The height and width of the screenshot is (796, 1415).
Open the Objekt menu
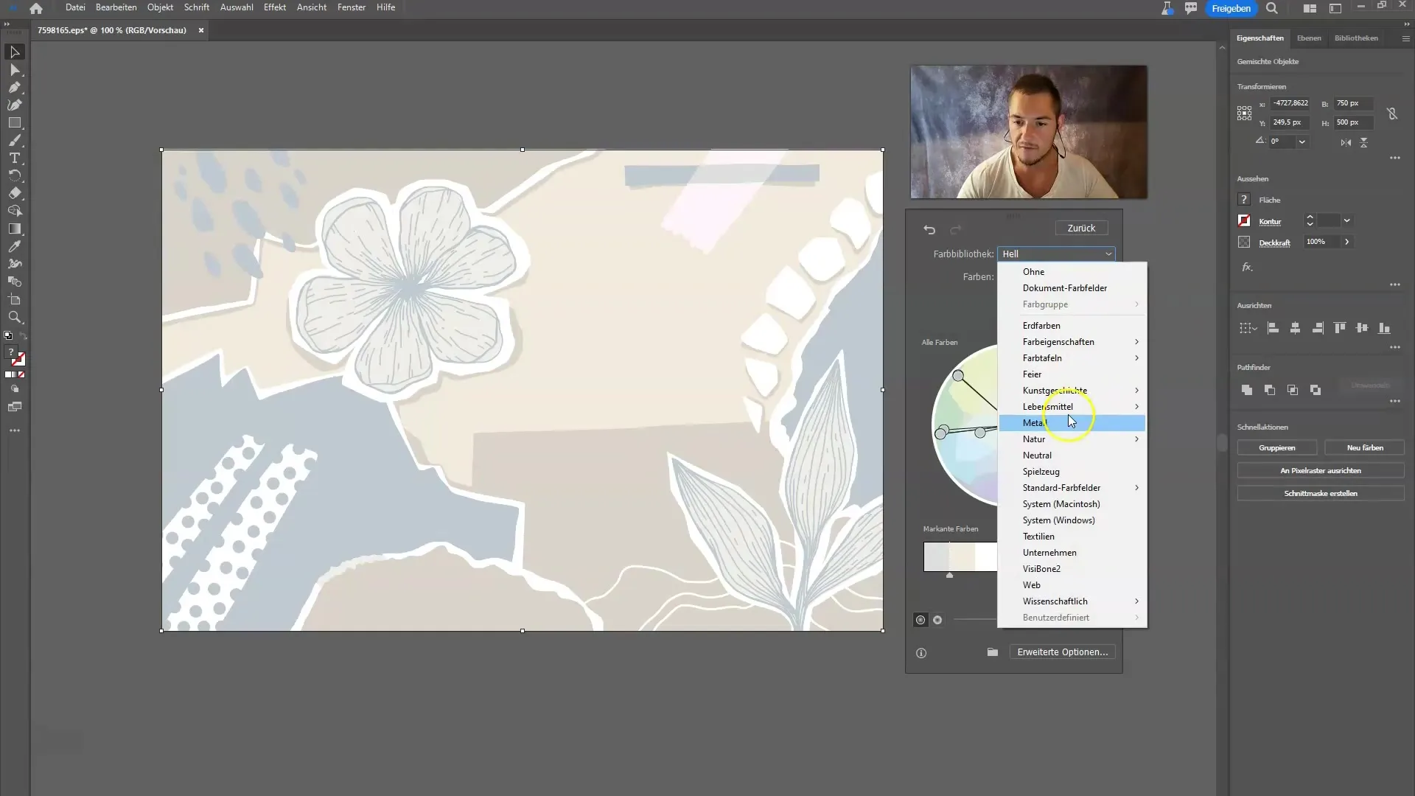[160, 7]
